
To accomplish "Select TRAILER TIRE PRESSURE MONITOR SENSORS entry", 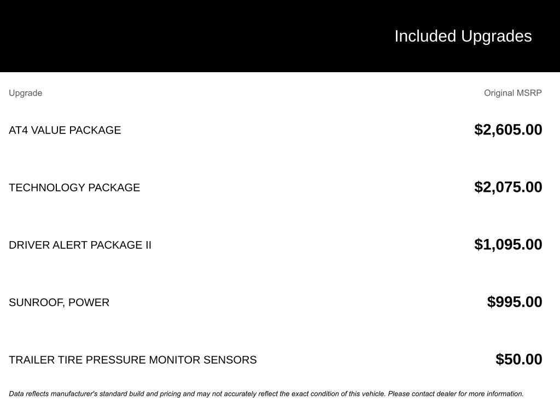I will (133, 360).
